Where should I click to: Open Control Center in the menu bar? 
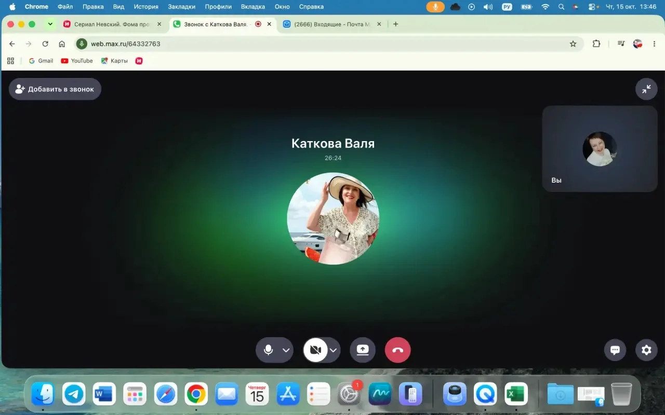click(x=593, y=7)
